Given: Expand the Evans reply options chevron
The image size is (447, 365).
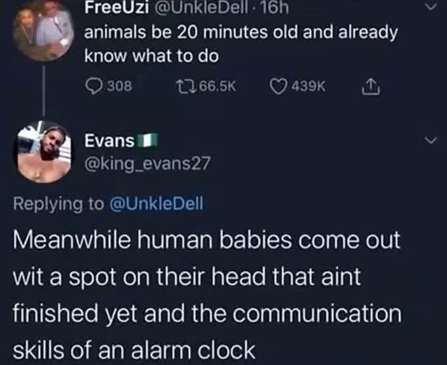Looking at the screenshot, I should click(431, 141).
